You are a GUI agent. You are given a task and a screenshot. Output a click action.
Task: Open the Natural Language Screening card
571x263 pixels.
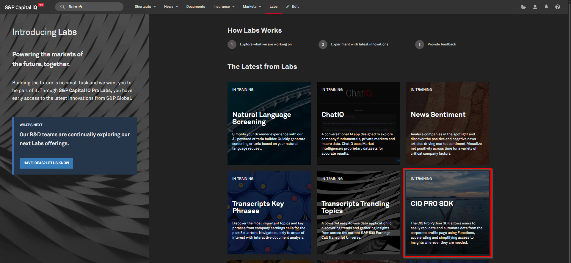click(x=269, y=124)
